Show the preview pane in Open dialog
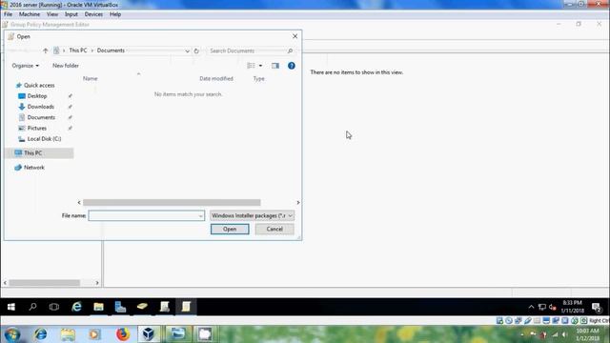Image resolution: width=610 pixels, height=343 pixels. (275, 66)
